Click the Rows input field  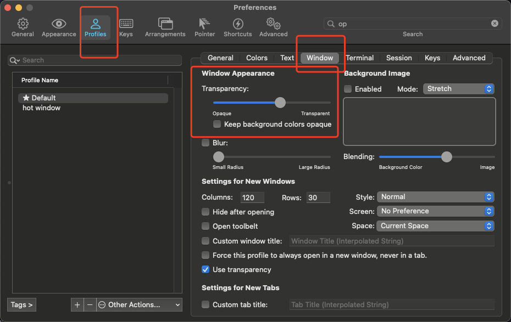[318, 197]
